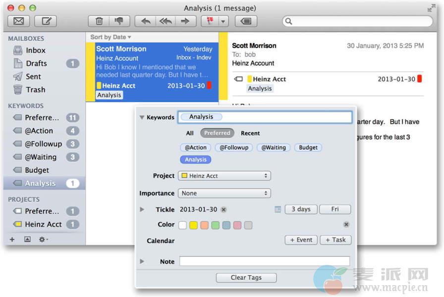
Task: Open the tag toolbar button
Action: [246, 21]
